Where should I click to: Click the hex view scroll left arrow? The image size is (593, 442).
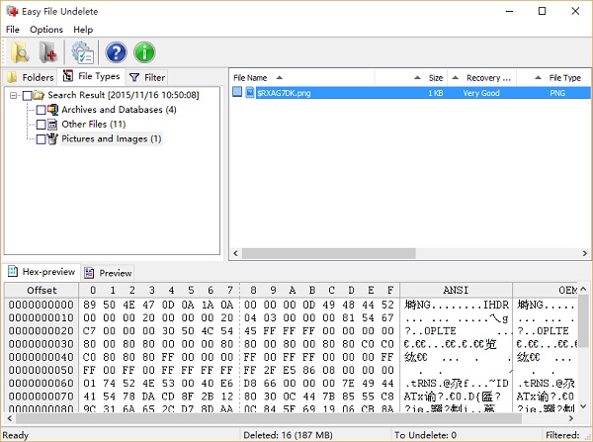tap(10, 418)
